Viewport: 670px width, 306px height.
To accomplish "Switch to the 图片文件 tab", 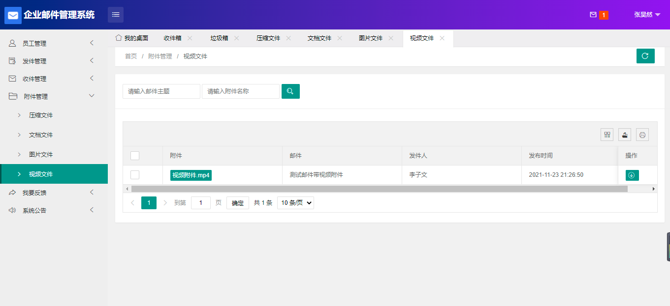I will pos(371,38).
